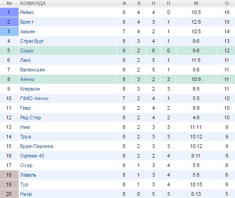Click the КОМАНДА column header

(x=33, y=3)
